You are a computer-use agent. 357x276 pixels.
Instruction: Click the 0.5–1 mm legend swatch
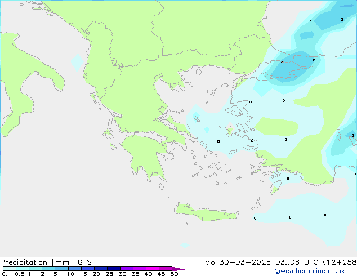coord(23,269)
